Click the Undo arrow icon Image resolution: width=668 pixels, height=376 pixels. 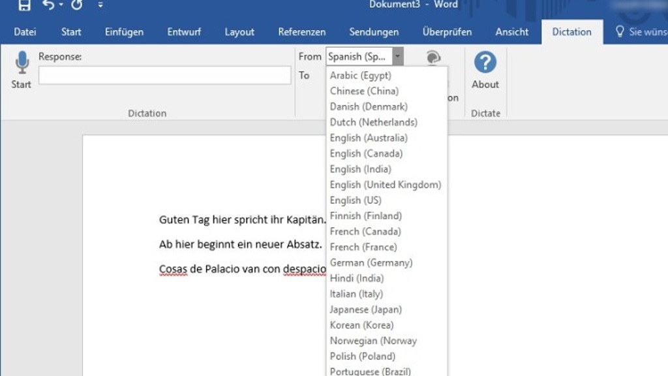click(x=48, y=5)
